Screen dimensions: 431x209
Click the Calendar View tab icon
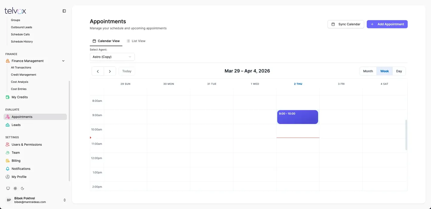(x=94, y=41)
